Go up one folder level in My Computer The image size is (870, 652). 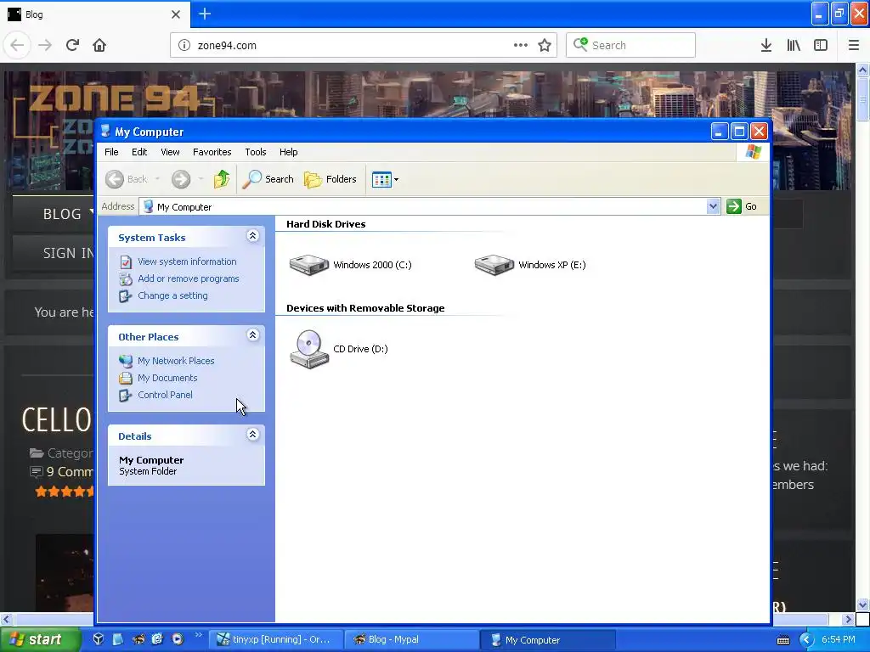tap(222, 179)
